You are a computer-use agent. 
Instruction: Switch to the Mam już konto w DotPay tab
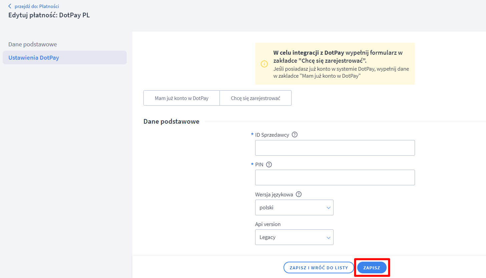coord(181,98)
